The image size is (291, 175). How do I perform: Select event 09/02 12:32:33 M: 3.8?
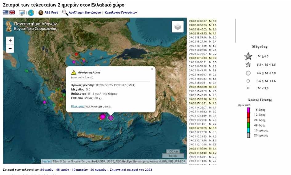click(x=203, y=128)
